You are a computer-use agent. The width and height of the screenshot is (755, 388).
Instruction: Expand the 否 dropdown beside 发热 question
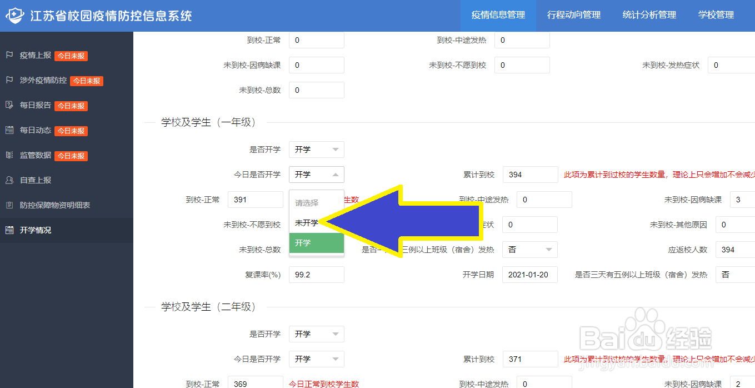[529, 249]
